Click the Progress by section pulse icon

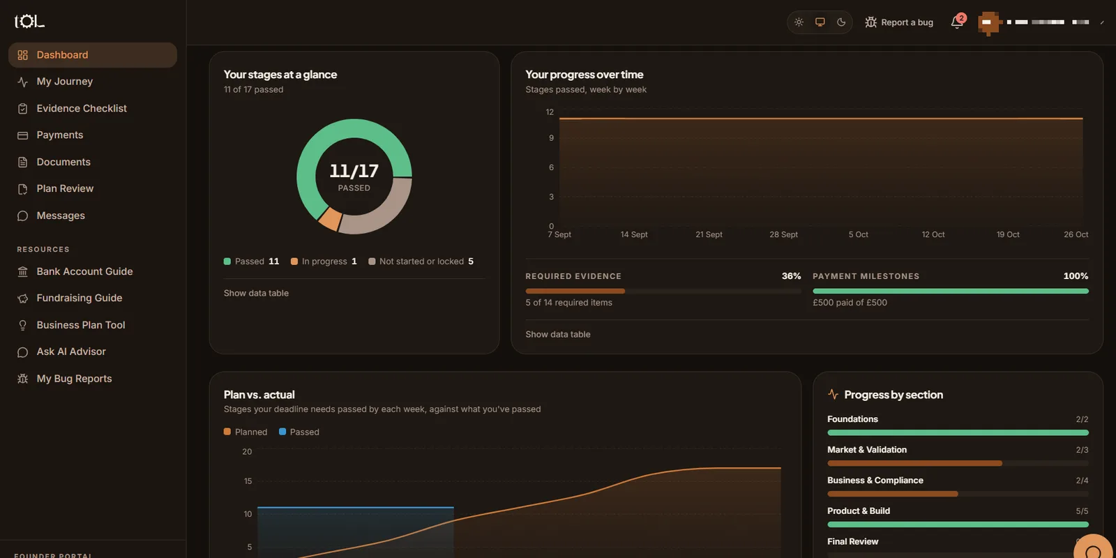click(x=833, y=394)
